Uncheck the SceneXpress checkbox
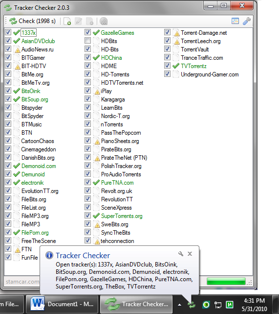Image resolution: width=279 pixels, height=314 pixels. click(x=87, y=207)
